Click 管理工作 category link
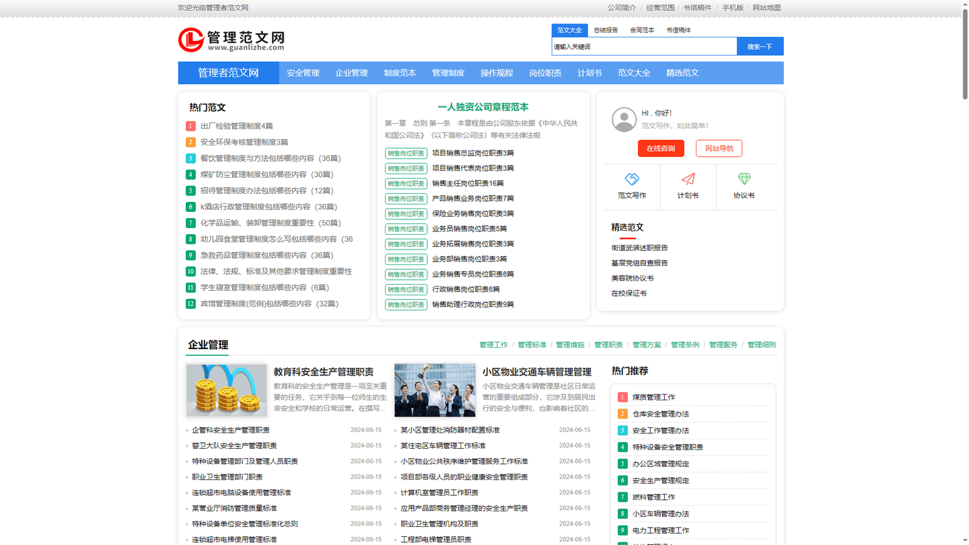 494,344
